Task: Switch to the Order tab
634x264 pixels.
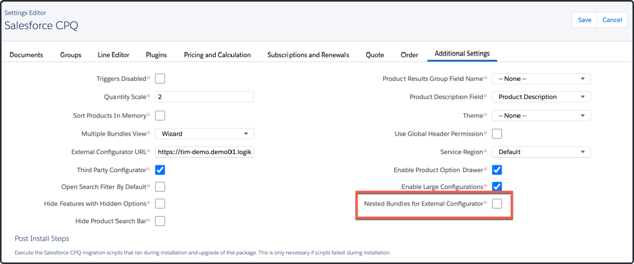Action: [409, 55]
